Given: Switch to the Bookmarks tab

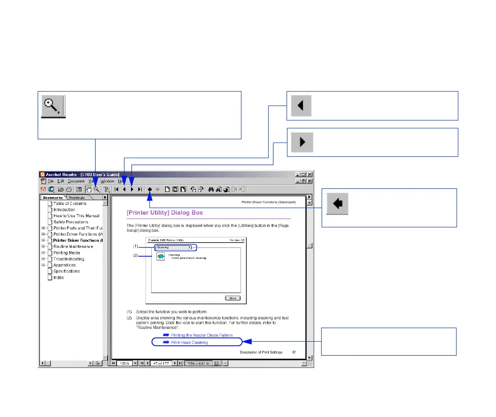Looking at the screenshot, I should point(53,198).
